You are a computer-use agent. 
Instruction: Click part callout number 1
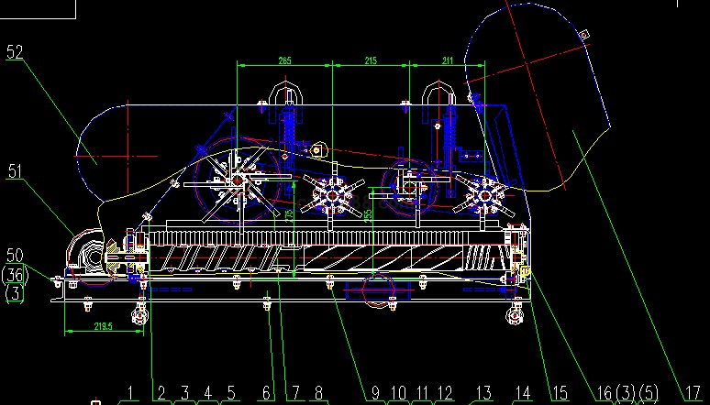(130, 393)
